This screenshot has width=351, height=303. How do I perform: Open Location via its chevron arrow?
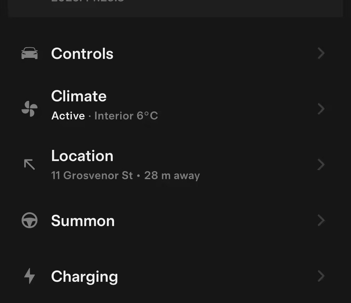click(x=321, y=165)
